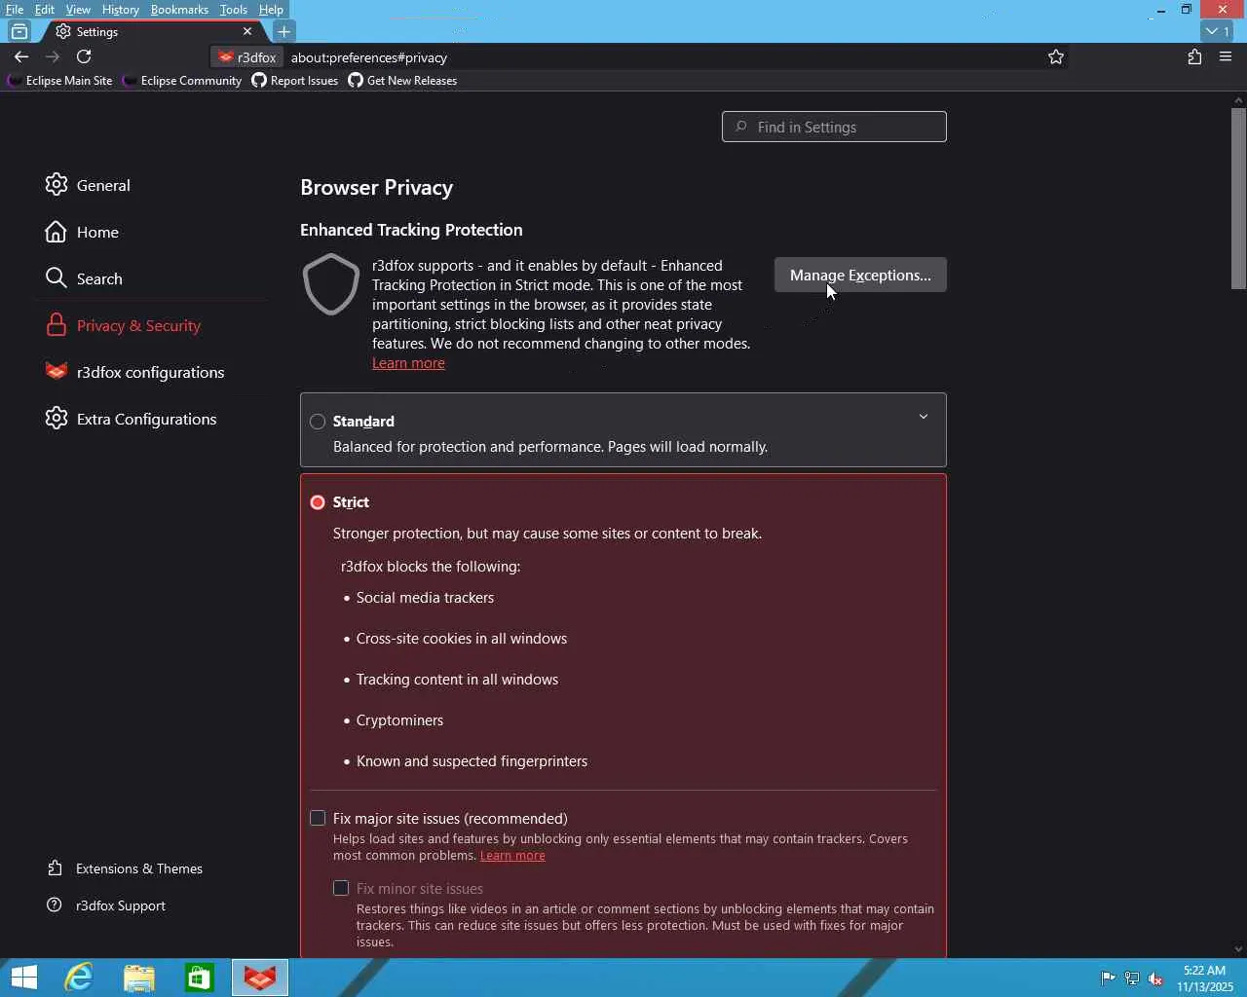This screenshot has height=997, width=1247.
Task: Open the Extensions toolbar button
Action: click(1194, 56)
